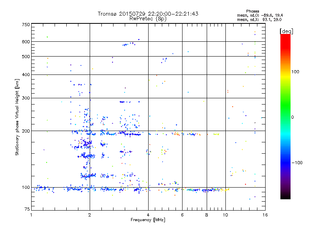Click the plot title Tromsø 20150729
Viewport: 312px width, 234px height.
[x=148, y=14]
